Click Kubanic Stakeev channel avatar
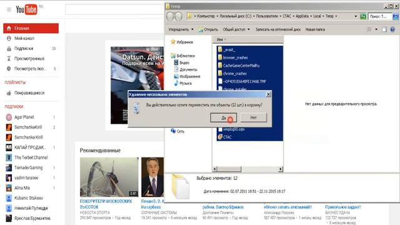 point(9,198)
